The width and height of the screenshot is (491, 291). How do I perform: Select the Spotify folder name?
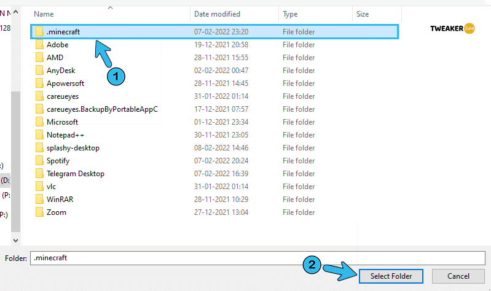point(58,160)
